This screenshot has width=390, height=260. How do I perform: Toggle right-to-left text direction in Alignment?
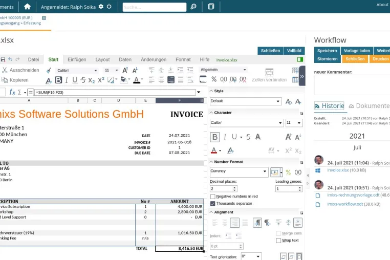(x=267, y=223)
